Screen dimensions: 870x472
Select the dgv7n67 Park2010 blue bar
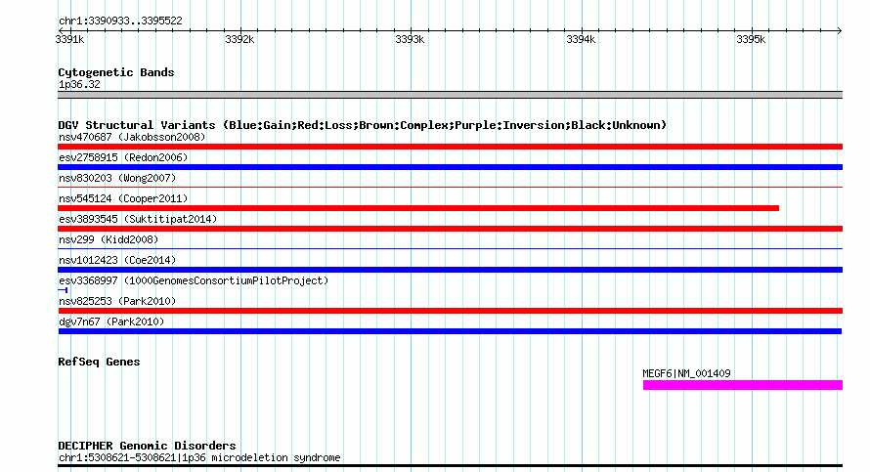[450, 331]
